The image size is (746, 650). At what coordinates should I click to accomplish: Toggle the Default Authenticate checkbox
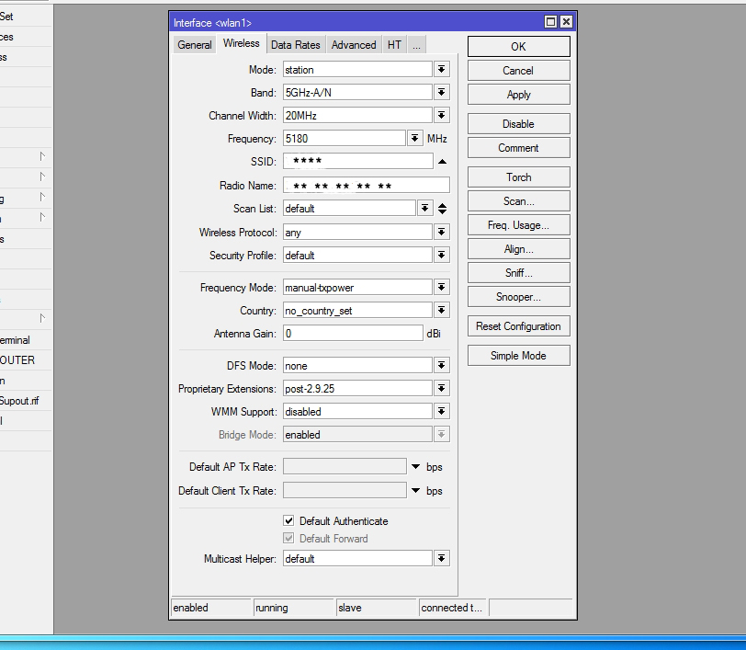(288, 520)
